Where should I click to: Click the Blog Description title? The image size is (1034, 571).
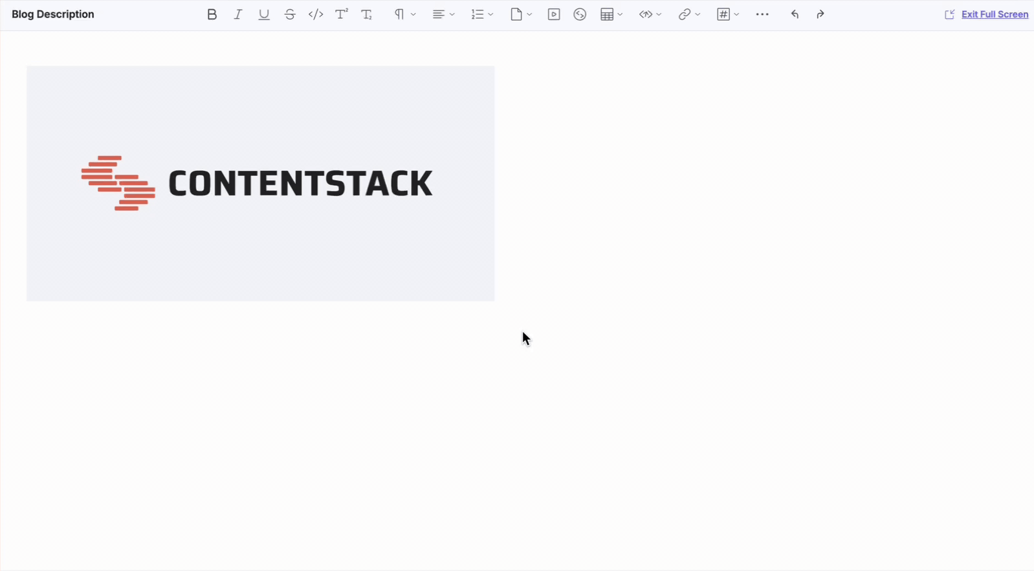click(53, 14)
